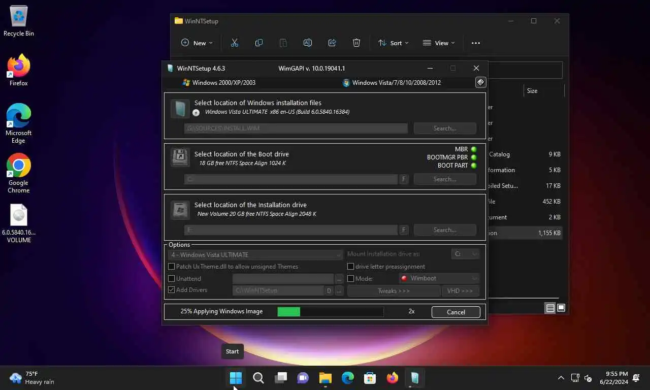Image resolution: width=650 pixels, height=390 pixels.
Task: Toggle the Unattend checkbox
Action: tap(172, 279)
